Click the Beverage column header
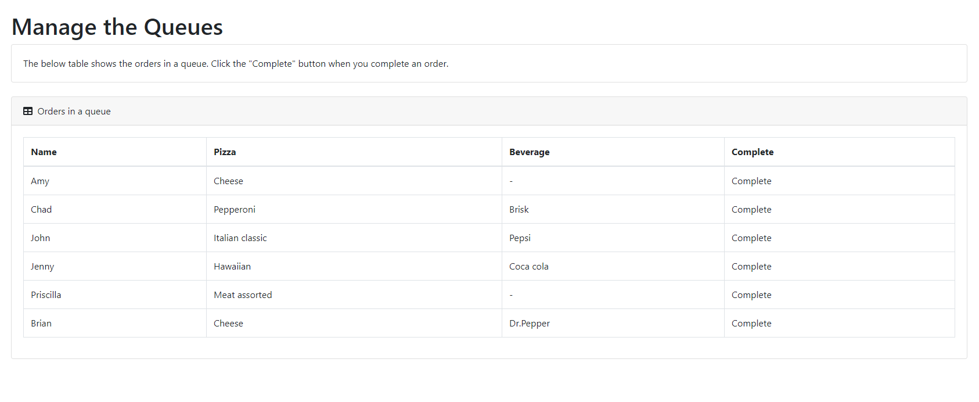Image resolution: width=979 pixels, height=402 pixels. coord(529,152)
